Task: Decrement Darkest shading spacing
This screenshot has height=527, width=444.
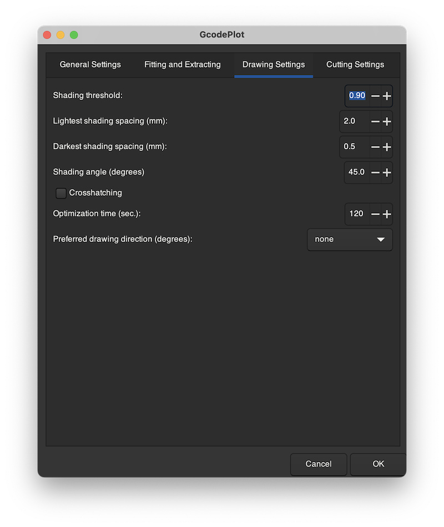Action: [x=375, y=147]
